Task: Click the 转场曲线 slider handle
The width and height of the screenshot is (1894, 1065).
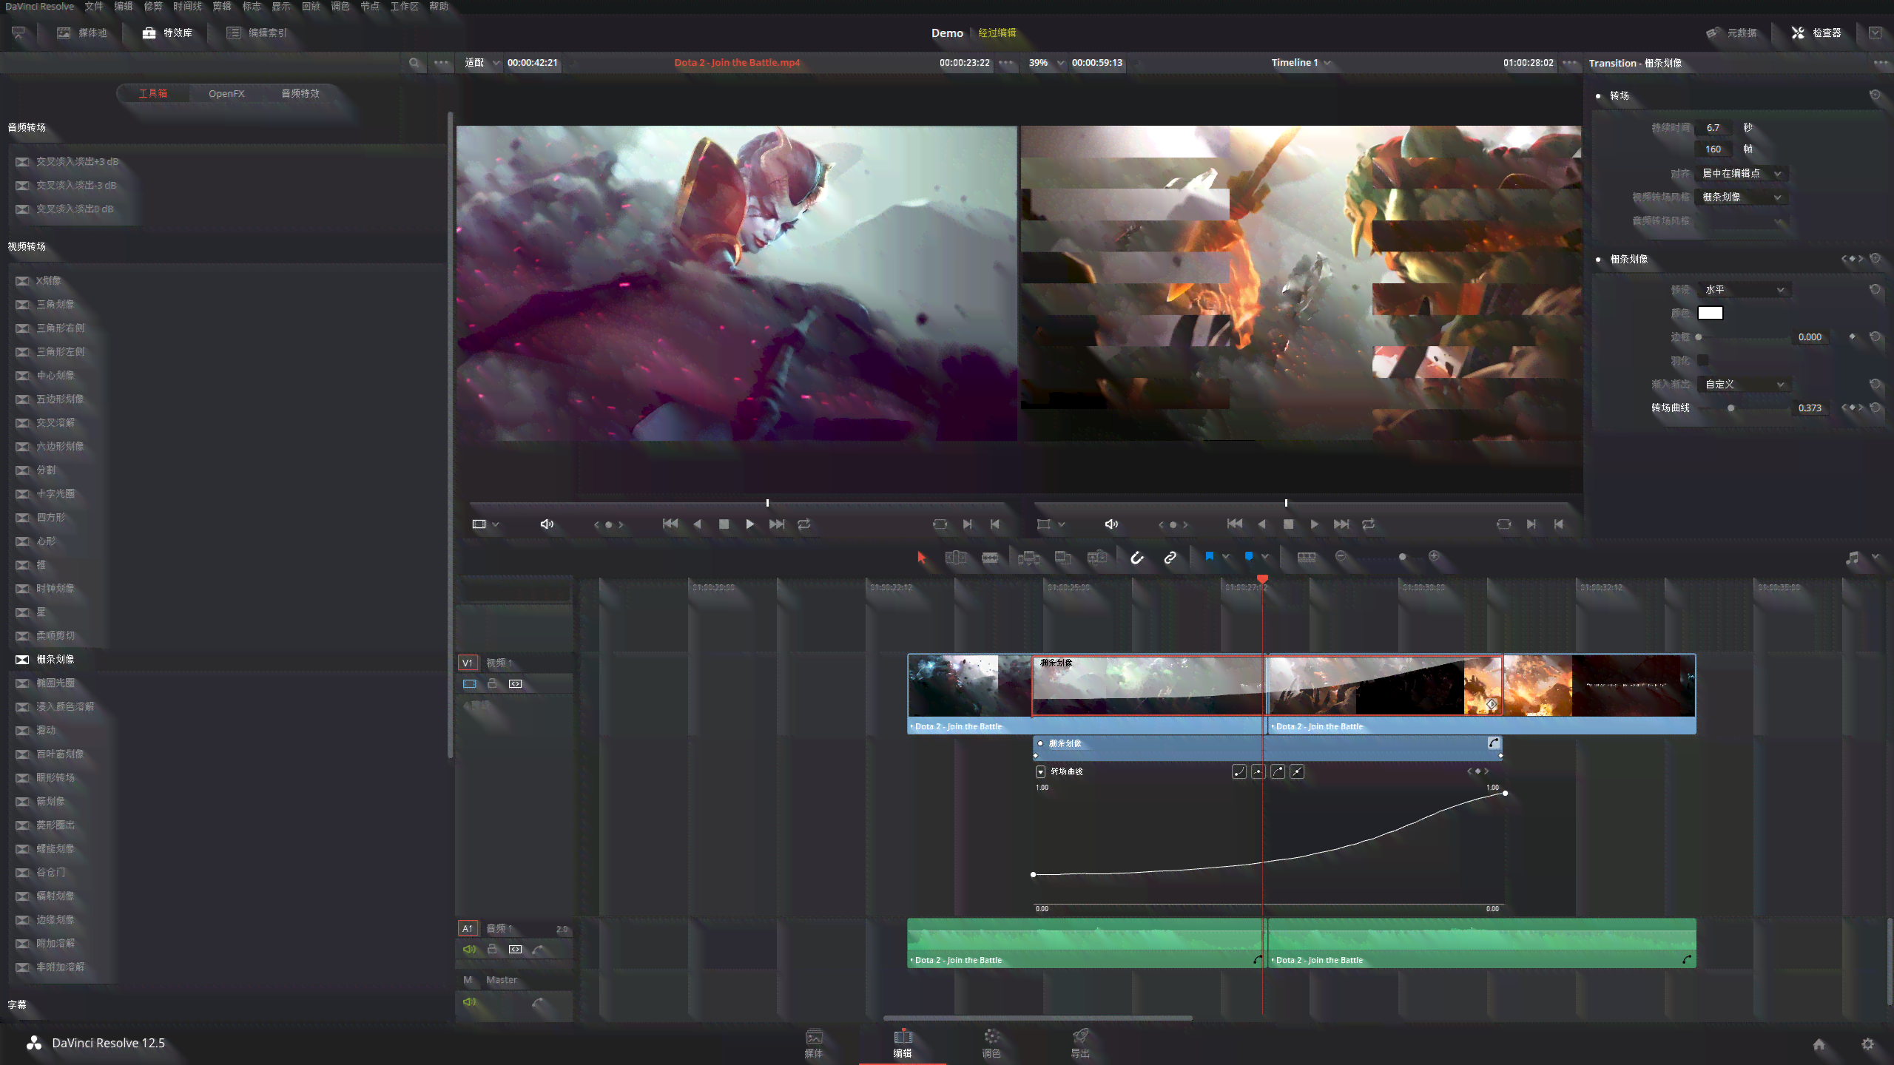Action: point(1730,408)
